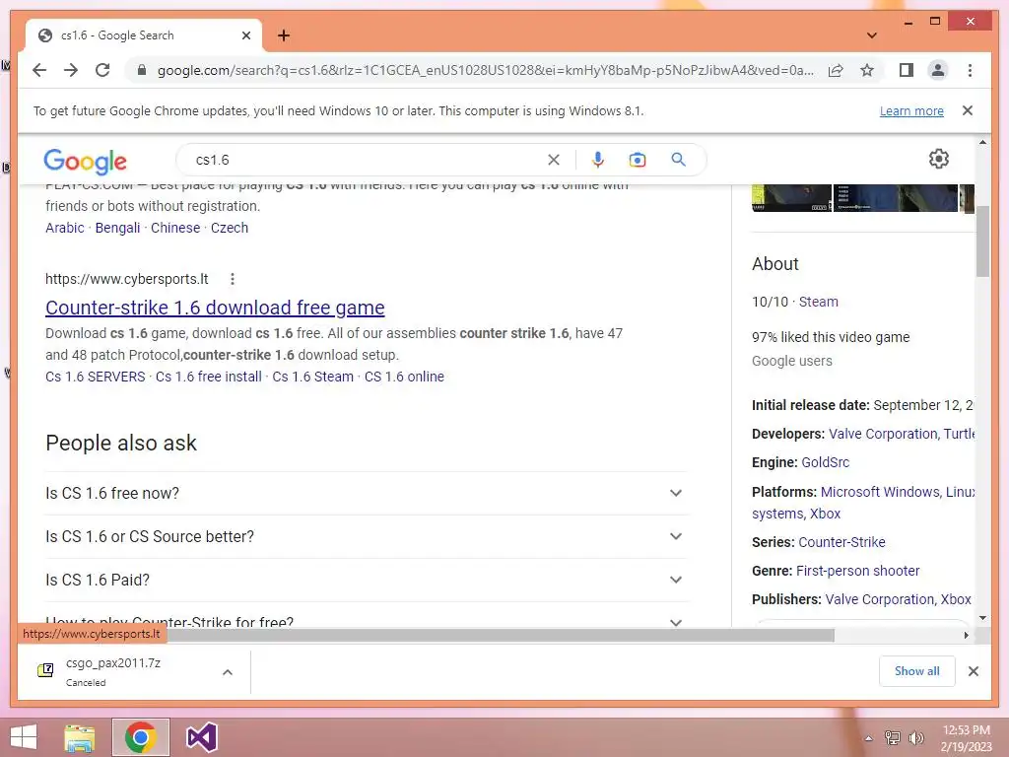
Task: Open the taskbar clock and date
Action: pos(966,738)
